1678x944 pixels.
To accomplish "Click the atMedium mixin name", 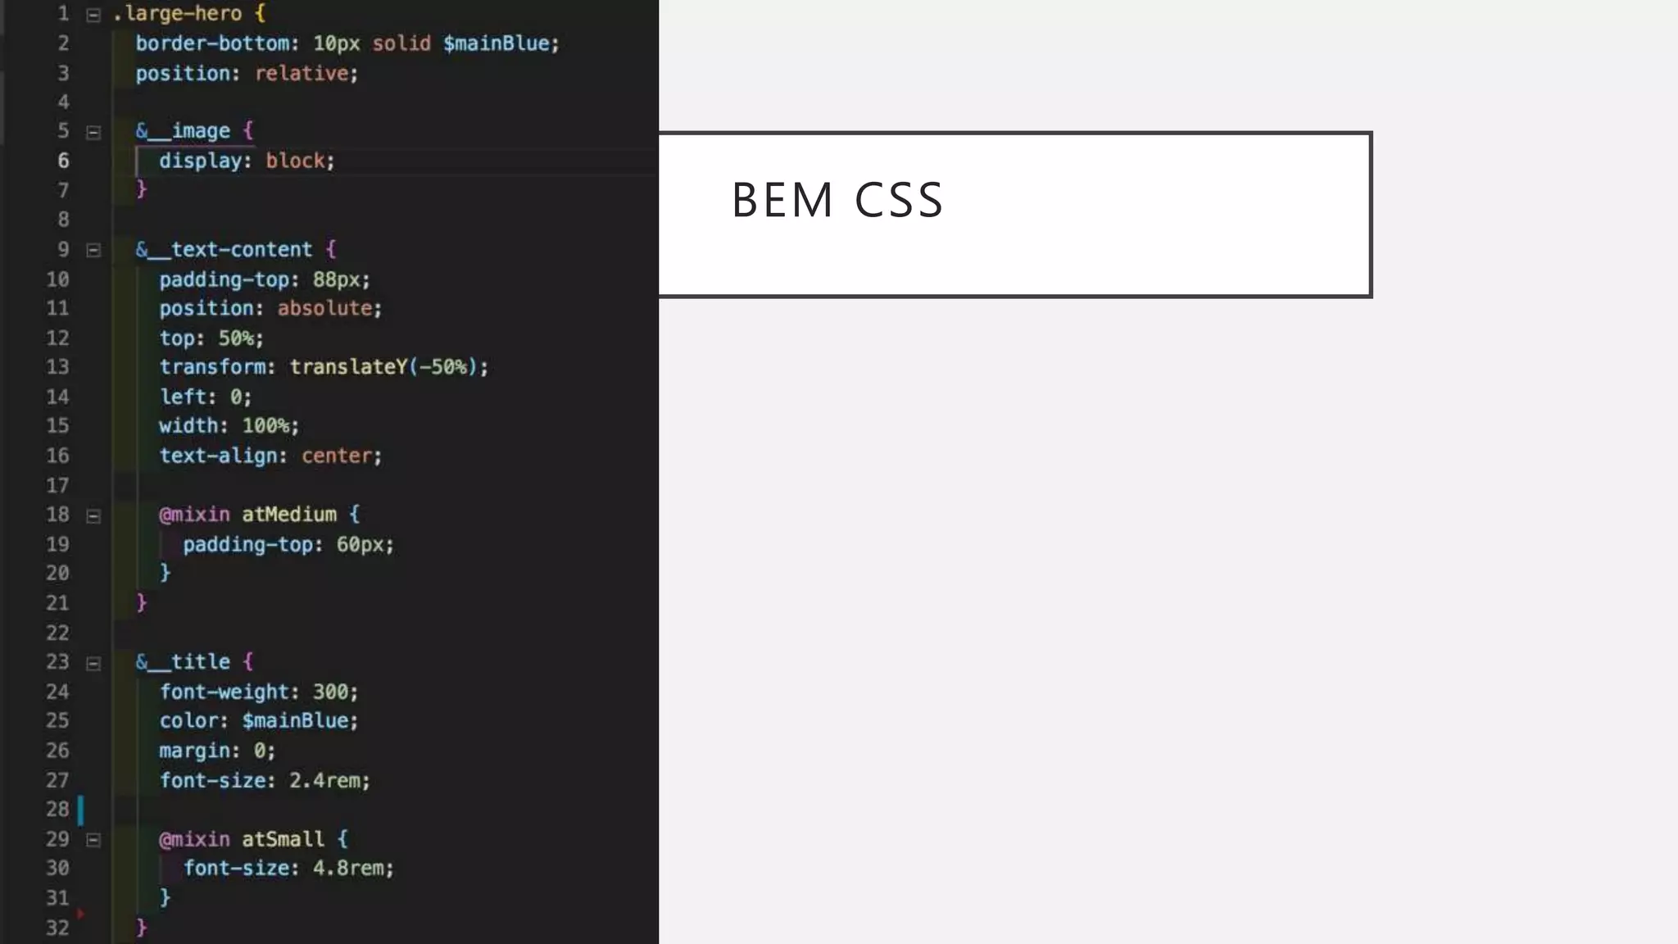I will click(x=289, y=515).
